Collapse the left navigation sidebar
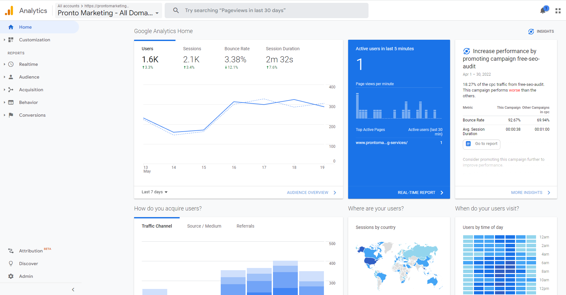The width and height of the screenshot is (566, 295). [x=73, y=290]
